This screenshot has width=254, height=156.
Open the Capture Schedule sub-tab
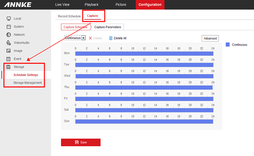[75, 27]
